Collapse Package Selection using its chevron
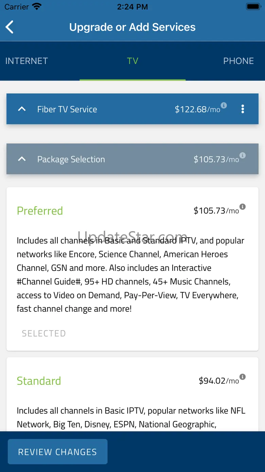 pyautogui.click(x=22, y=159)
